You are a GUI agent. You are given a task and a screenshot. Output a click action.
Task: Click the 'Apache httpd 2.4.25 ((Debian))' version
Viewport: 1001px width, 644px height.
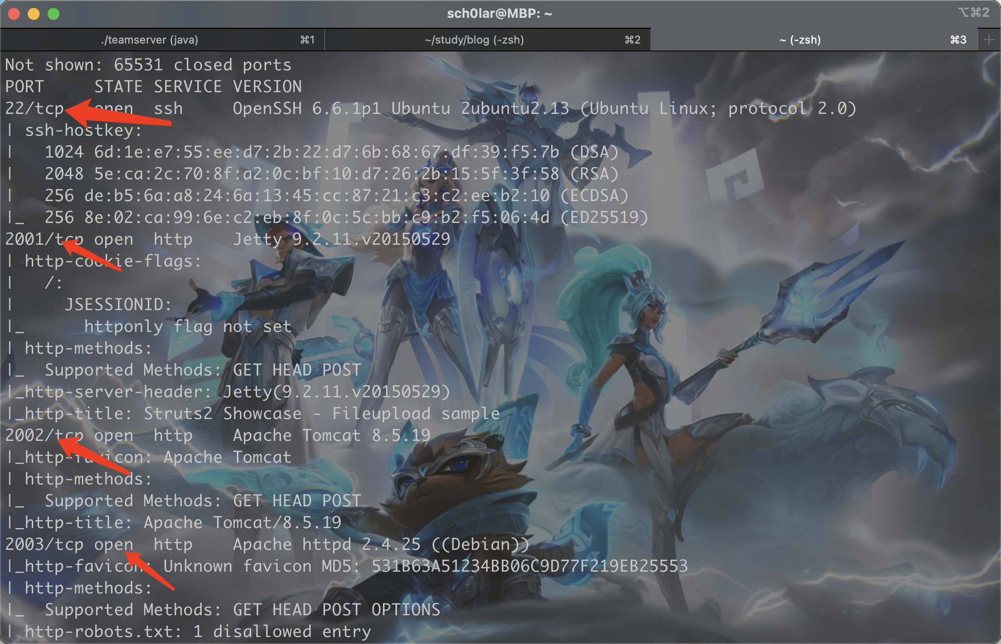tap(381, 544)
